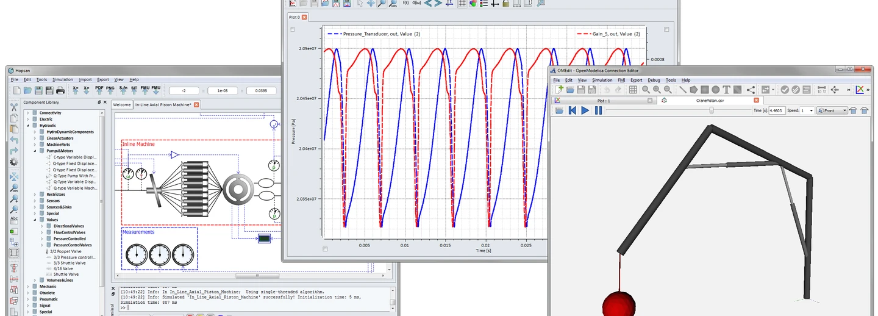Screen dimensions: 878x316
Task: Collapse the Hydraulic library folder
Action: 27,126
